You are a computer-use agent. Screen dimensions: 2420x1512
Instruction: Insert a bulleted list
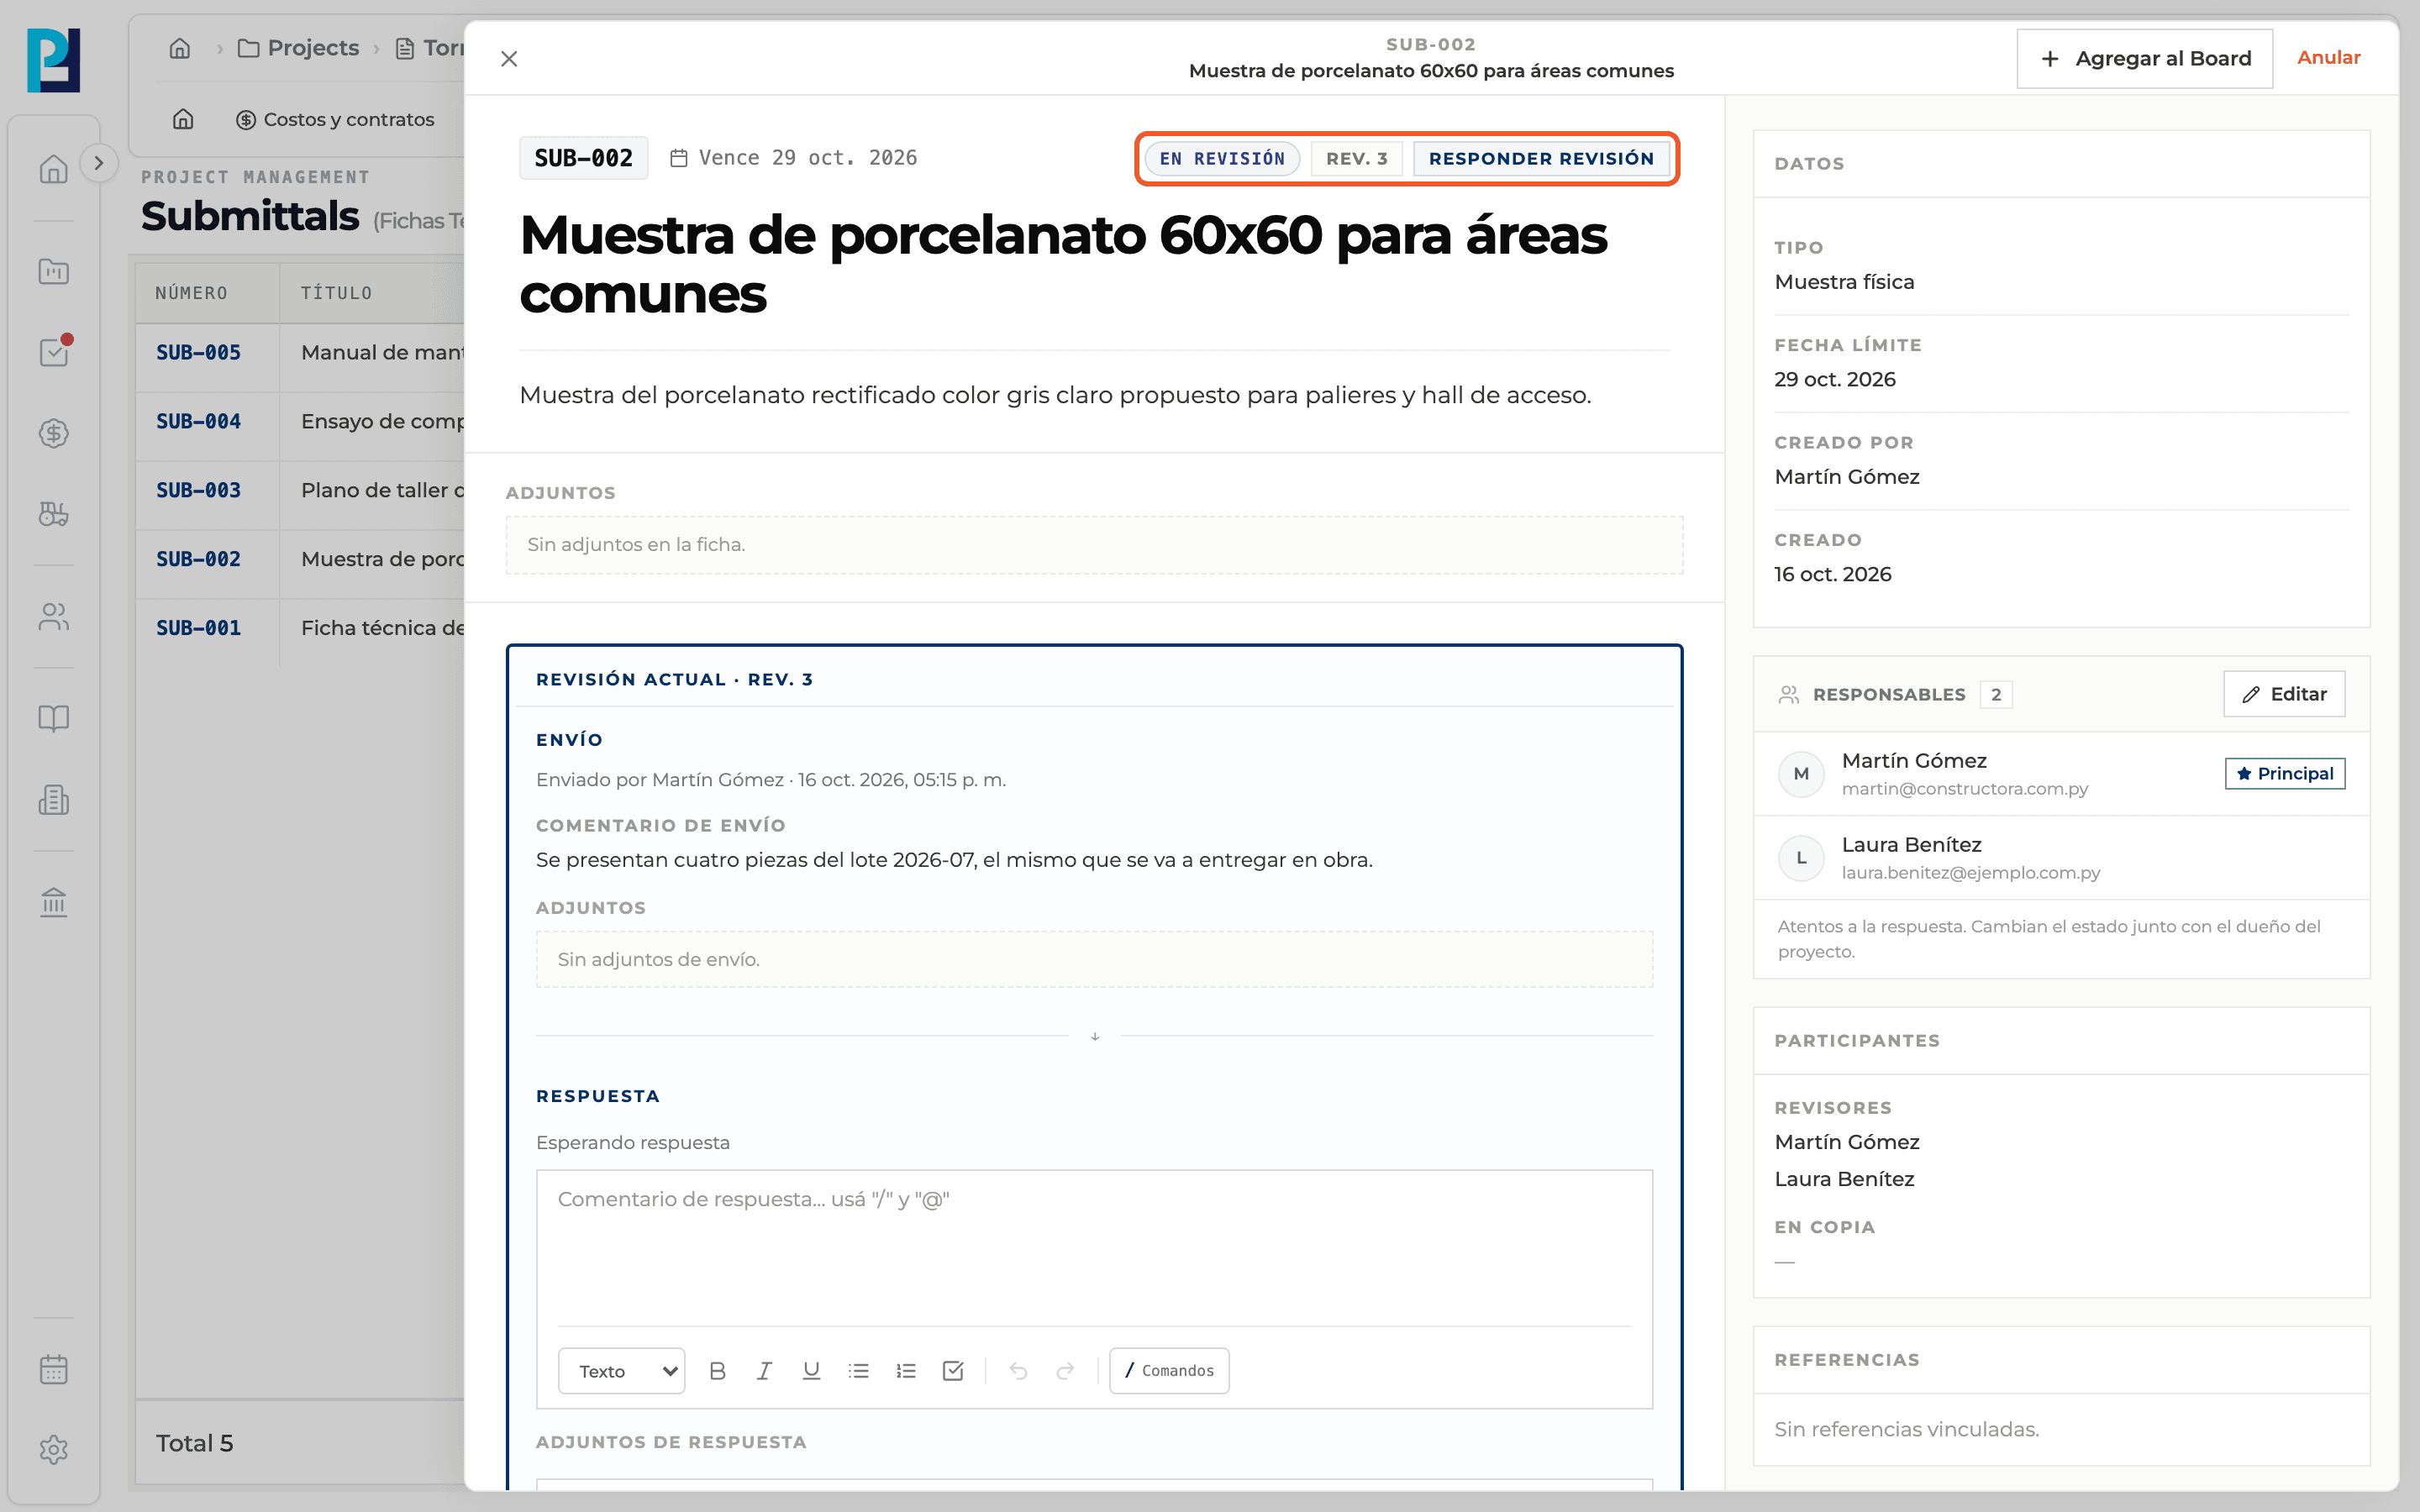[858, 1371]
